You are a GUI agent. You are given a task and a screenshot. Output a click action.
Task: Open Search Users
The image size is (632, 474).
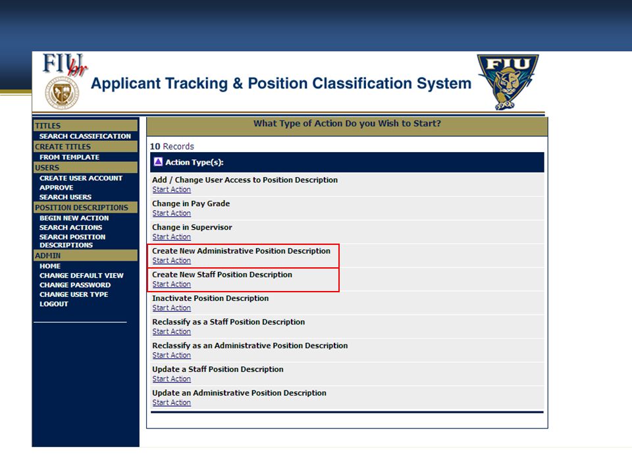(x=65, y=197)
